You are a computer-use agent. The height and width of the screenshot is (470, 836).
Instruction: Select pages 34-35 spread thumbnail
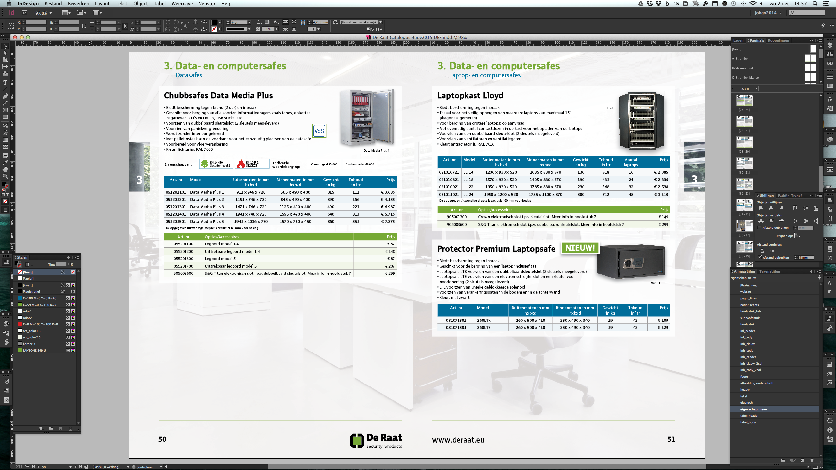(745, 205)
